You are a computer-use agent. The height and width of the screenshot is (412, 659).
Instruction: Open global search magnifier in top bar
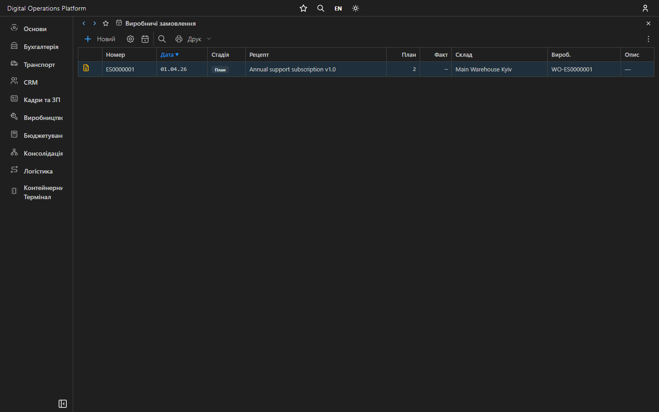321,8
